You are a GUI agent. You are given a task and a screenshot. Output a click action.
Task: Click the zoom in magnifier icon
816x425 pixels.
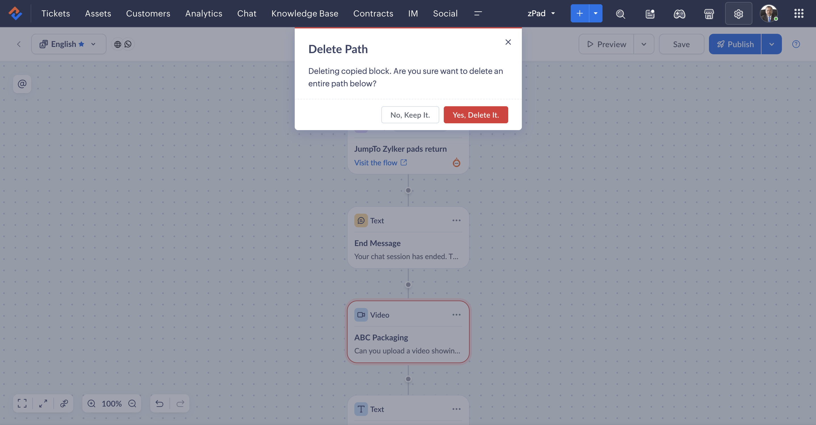coord(91,403)
